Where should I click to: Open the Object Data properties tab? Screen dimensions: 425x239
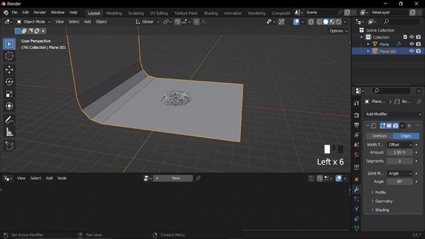(357, 228)
